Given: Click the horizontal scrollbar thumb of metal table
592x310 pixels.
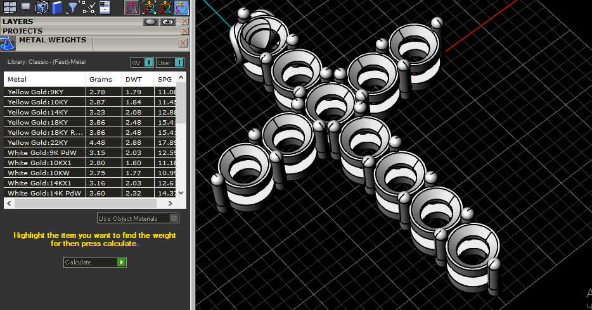Looking at the screenshot, I should tap(86, 204).
